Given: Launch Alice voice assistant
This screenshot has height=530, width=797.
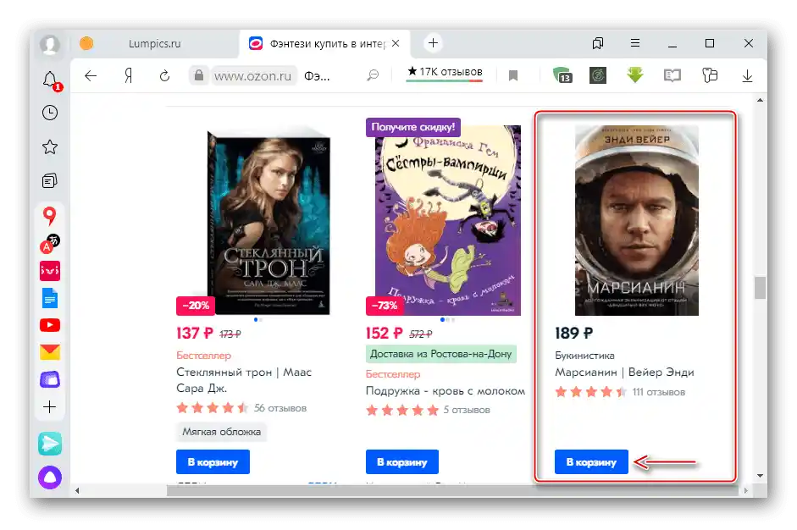Looking at the screenshot, I should (50, 478).
